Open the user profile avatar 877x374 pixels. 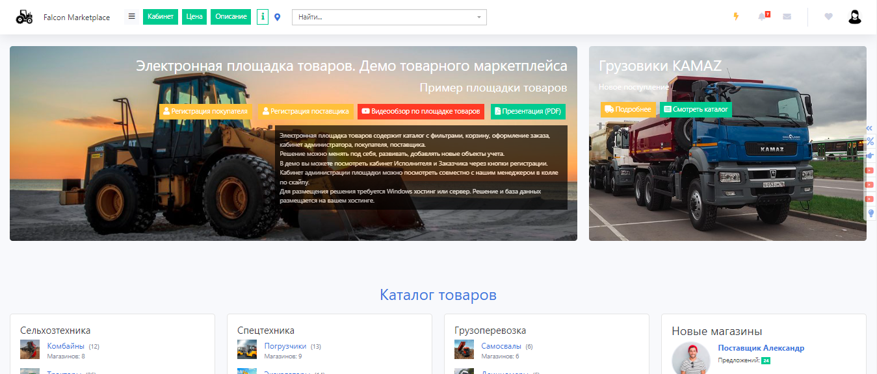[855, 17]
